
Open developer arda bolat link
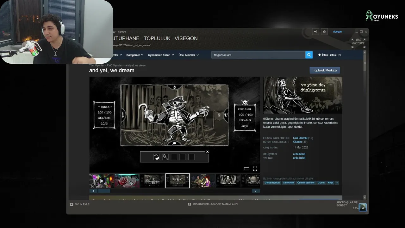[299, 154]
